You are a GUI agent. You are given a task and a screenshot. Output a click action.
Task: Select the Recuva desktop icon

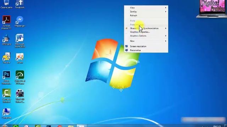[6, 58]
